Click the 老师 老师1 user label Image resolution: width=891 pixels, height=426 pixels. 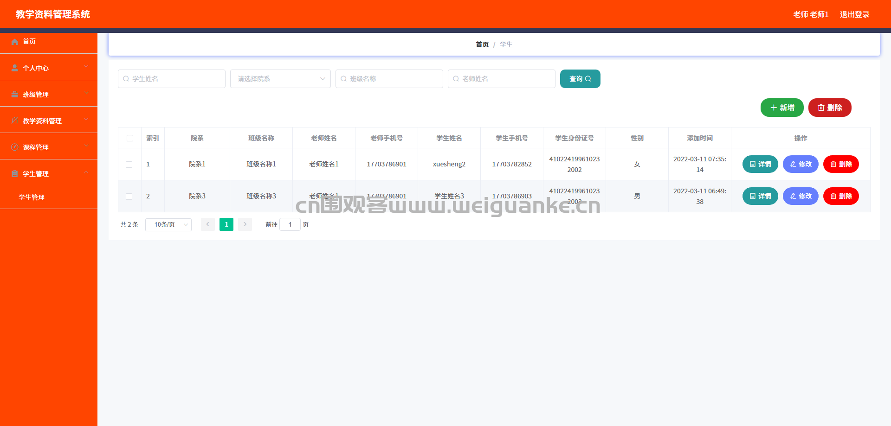811,14
